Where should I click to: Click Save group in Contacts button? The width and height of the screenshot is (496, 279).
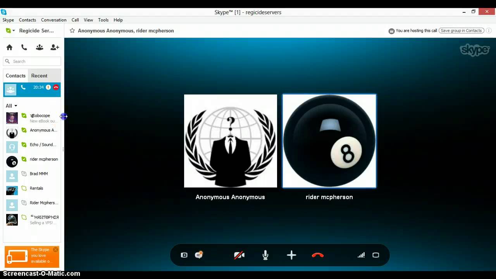pyautogui.click(x=461, y=31)
